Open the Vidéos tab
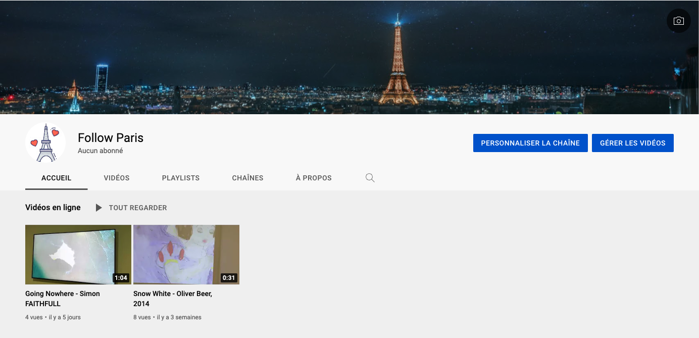The height and width of the screenshot is (338, 699). [x=117, y=178]
